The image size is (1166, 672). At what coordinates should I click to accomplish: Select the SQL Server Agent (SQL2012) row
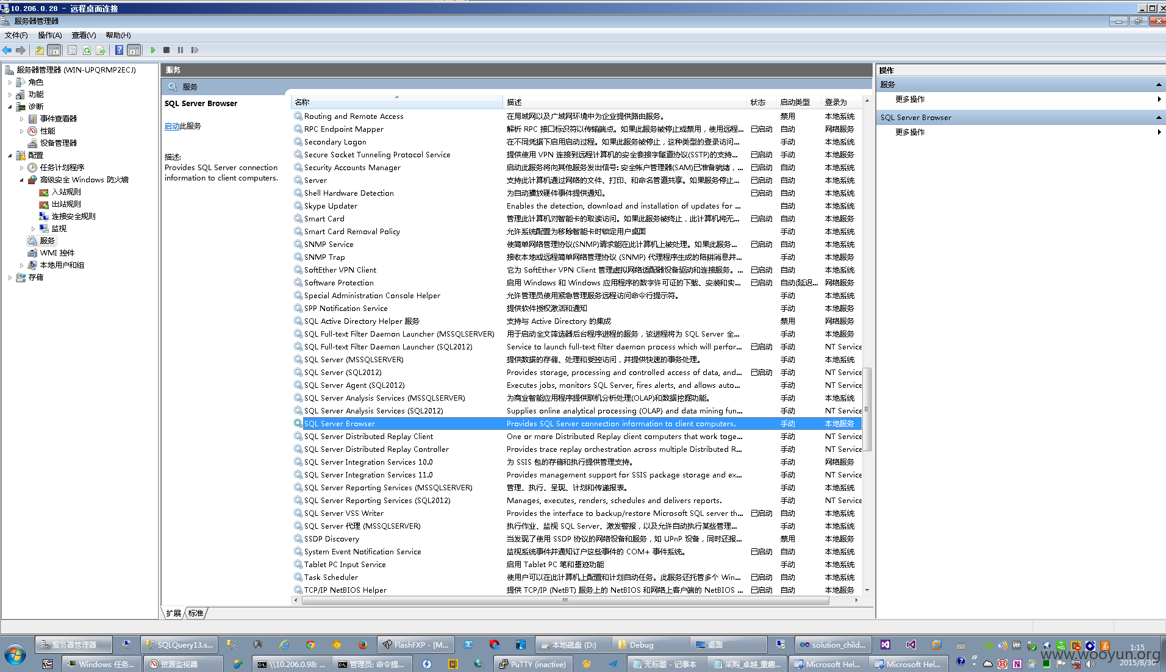pos(577,385)
